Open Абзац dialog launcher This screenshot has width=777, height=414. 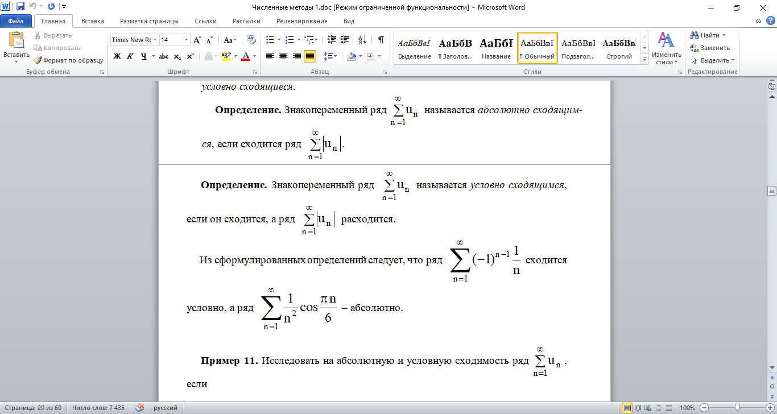pos(385,72)
